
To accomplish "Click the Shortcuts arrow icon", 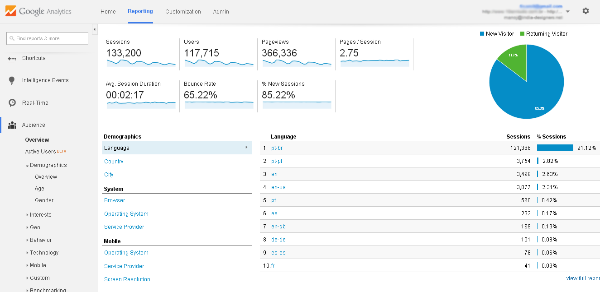I will click(x=12, y=58).
